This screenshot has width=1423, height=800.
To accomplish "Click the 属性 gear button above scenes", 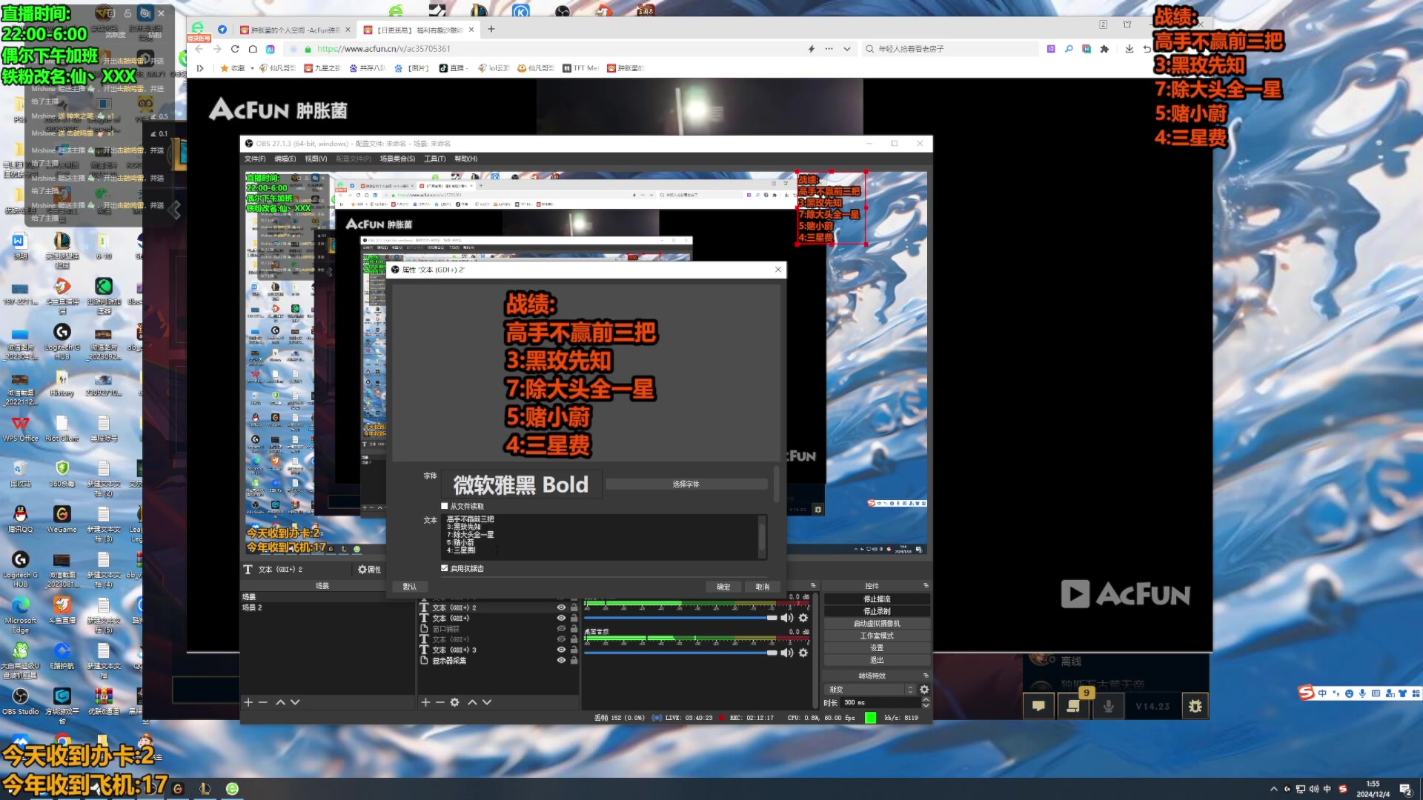I will pyautogui.click(x=369, y=570).
